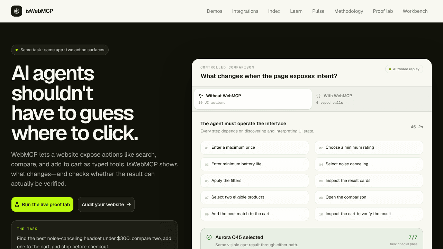Open the Workbench nav link
The width and height of the screenshot is (443, 249).
(x=415, y=11)
